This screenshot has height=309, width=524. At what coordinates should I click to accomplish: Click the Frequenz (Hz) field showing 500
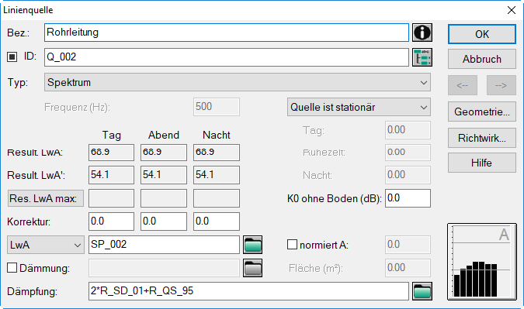point(217,107)
